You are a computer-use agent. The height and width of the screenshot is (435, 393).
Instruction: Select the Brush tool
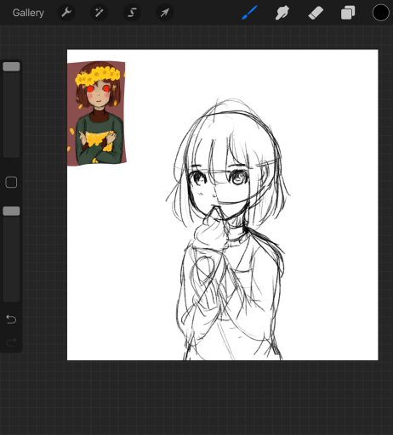pos(249,13)
